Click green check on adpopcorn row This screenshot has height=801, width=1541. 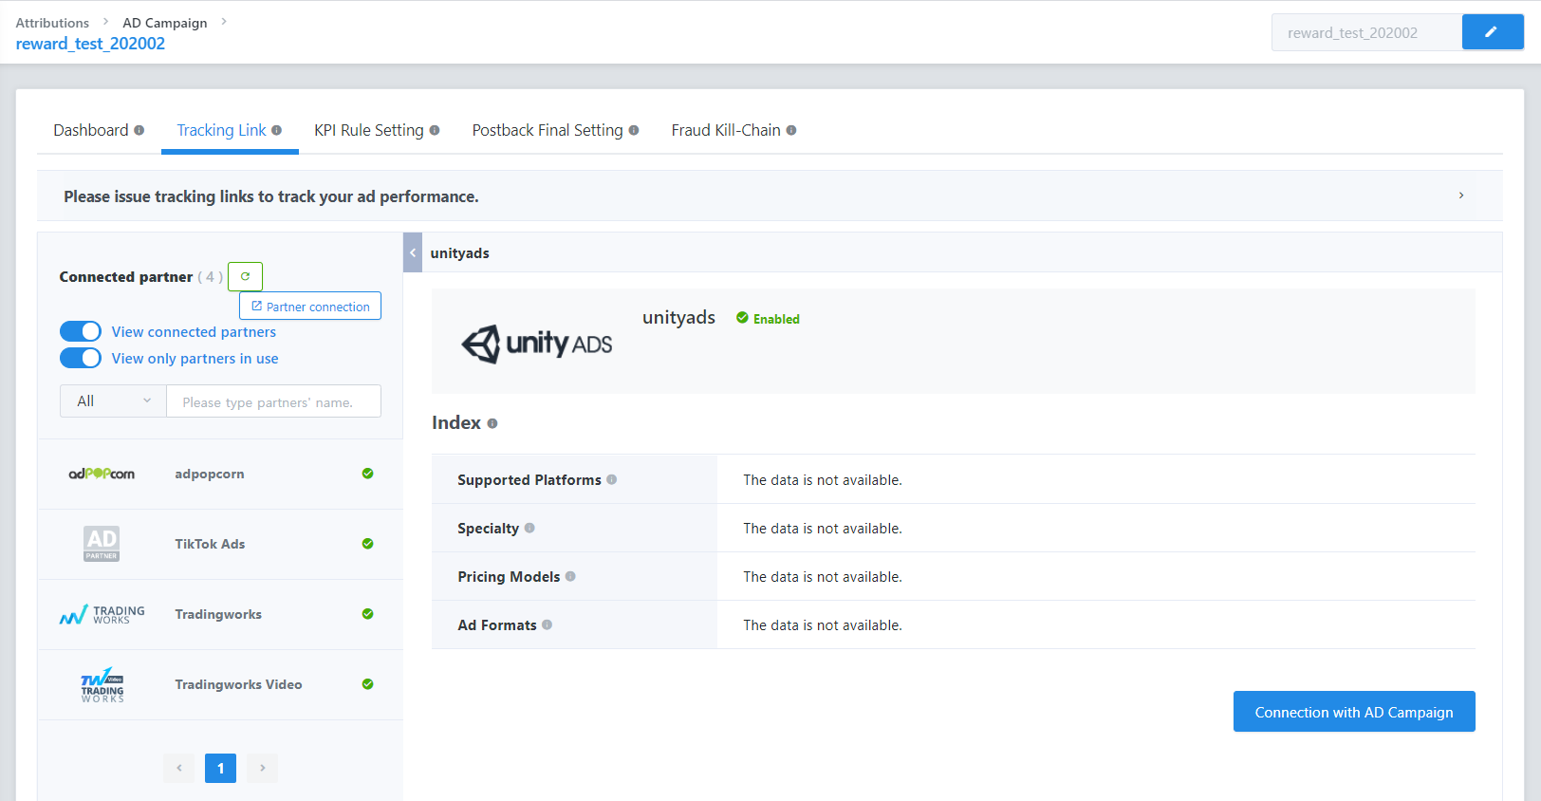(x=368, y=474)
